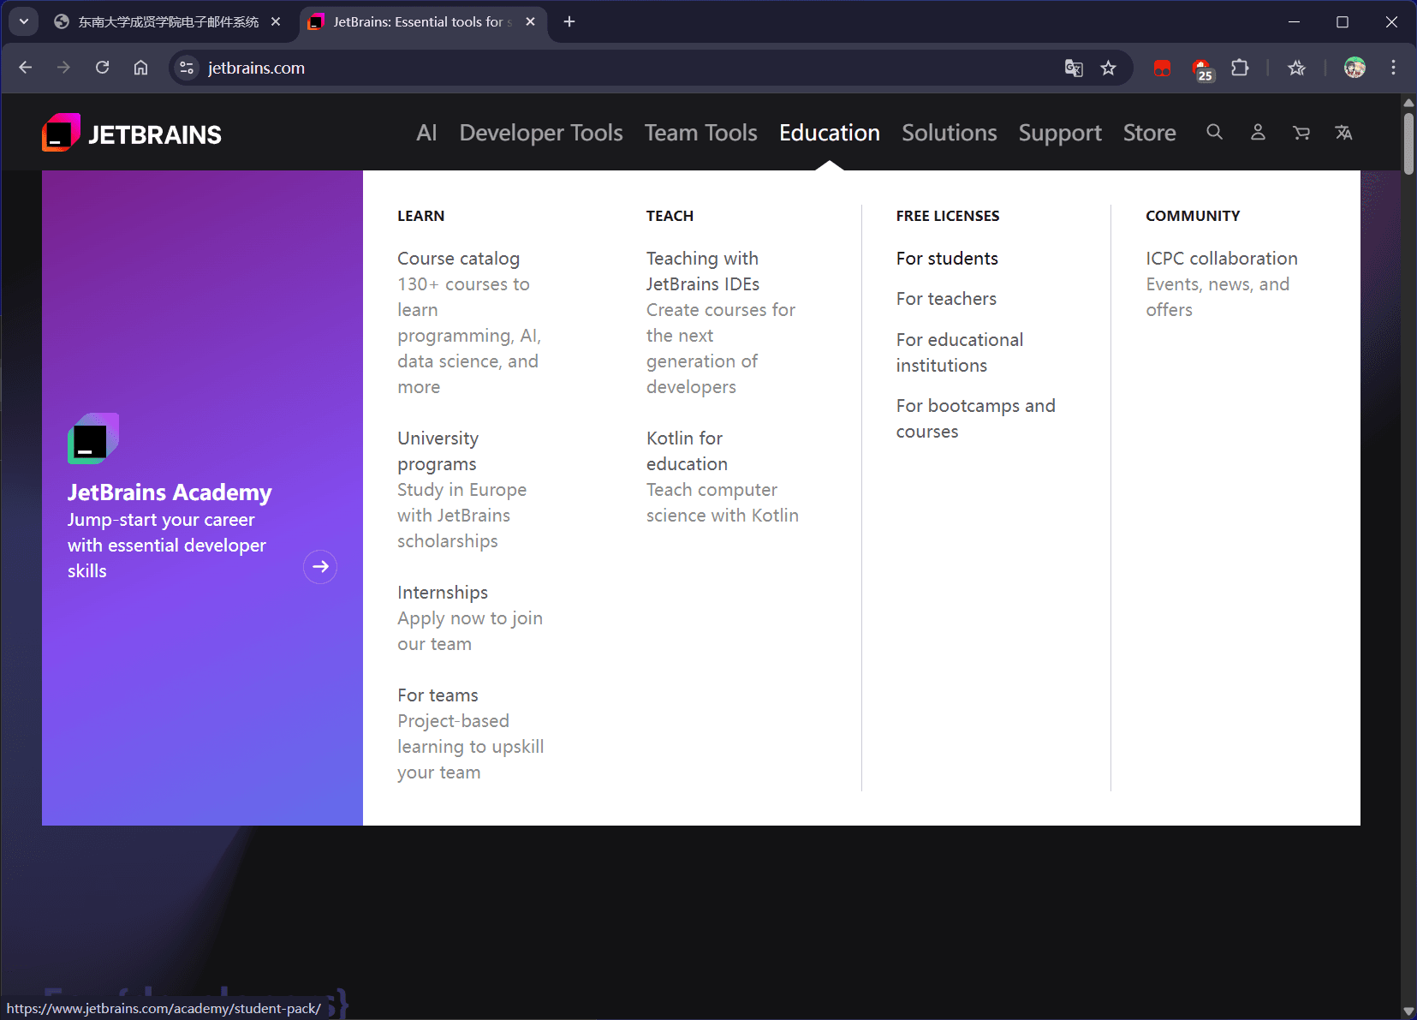This screenshot has height=1020, width=1417.
Task: Click the JetBrains logo in header
Action: click(x=132, y=134)
